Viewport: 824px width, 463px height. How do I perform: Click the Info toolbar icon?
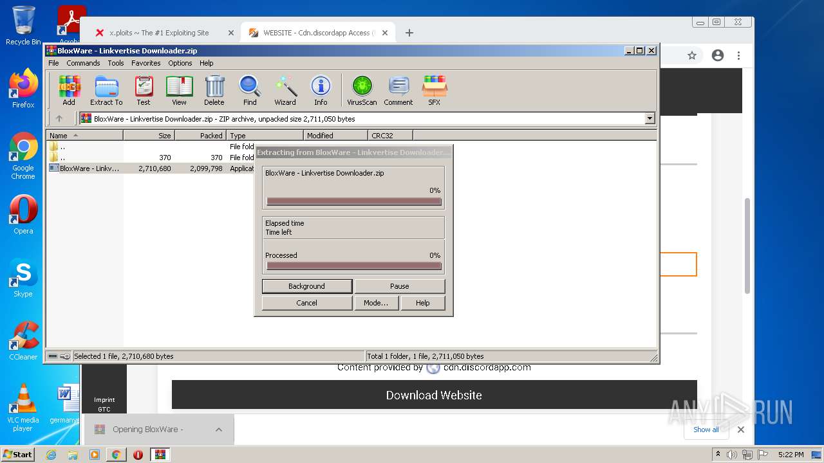[321, 90]
